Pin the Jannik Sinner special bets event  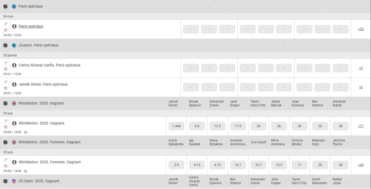[x=6, y=82]
